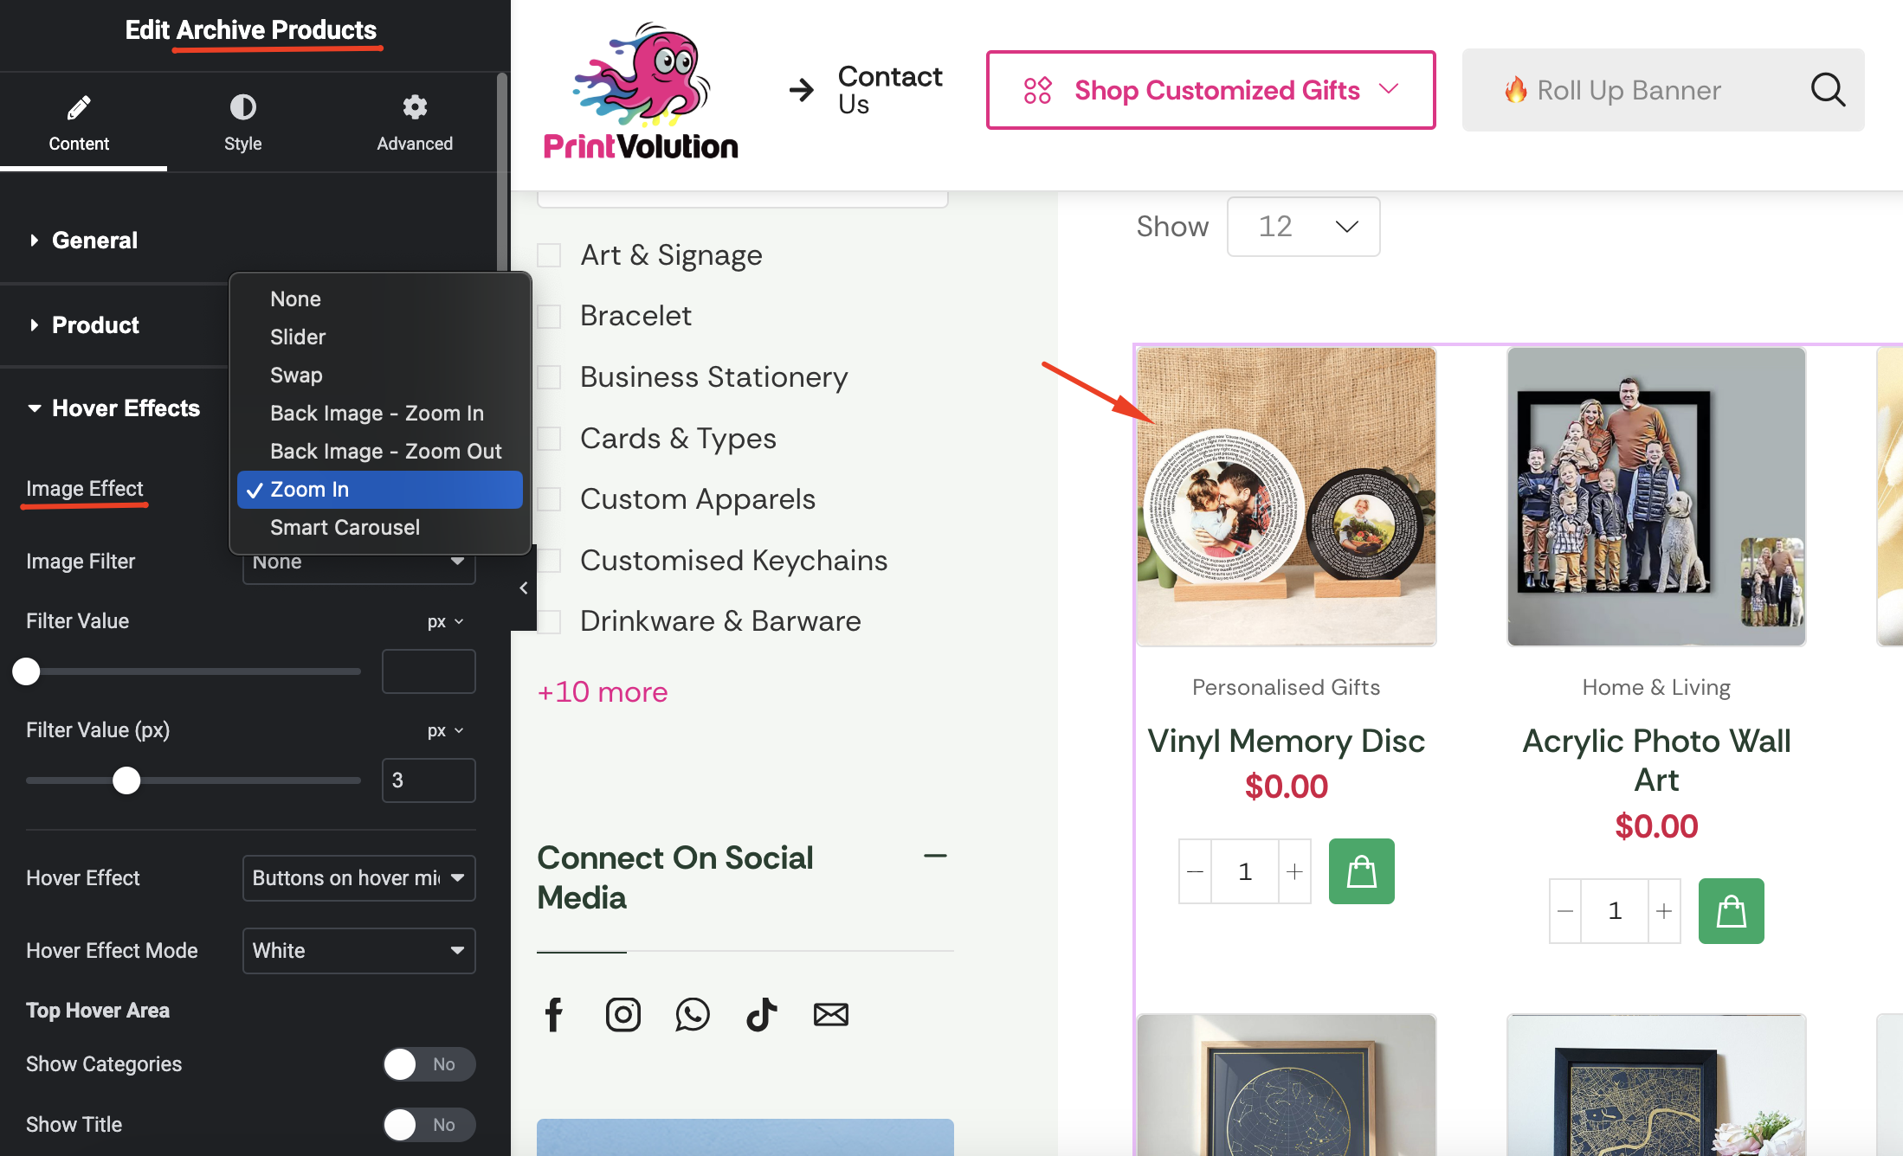Check the Art & Signage filter
This screenshot has height=1156, width=1903.
click(549, 255)
